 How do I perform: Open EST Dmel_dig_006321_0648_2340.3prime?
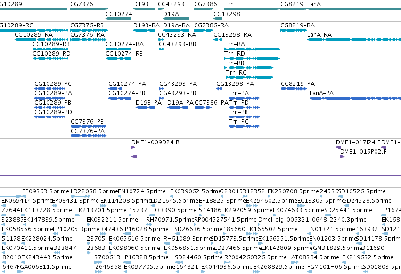click(x=312, y=220)
